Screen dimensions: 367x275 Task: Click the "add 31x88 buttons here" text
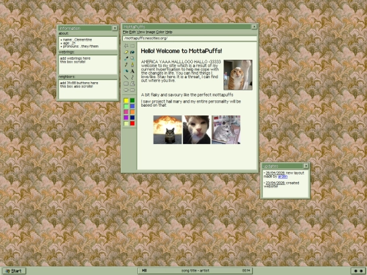(x=79, y=83)
